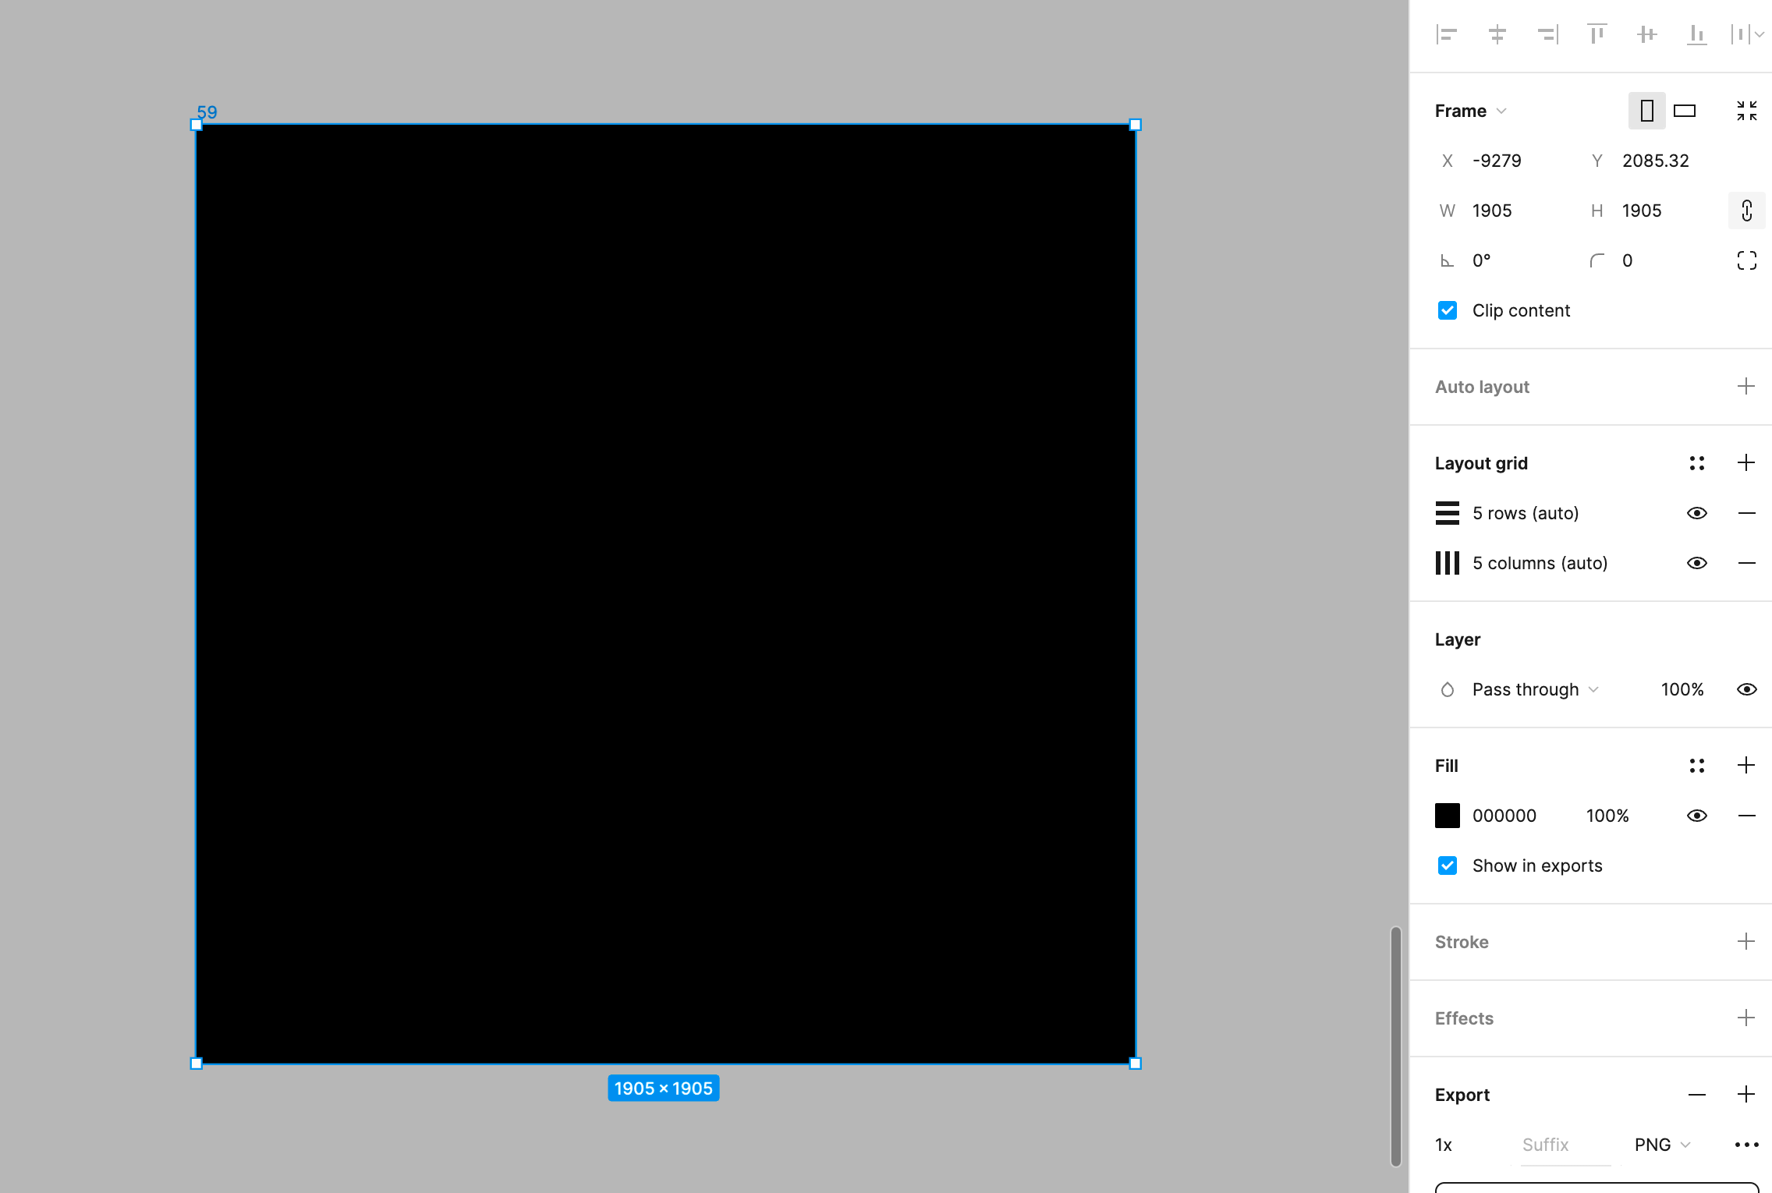Click the add Layout grid icon
Viewport: 1772px width, 1193px height.
[1745, 463]
